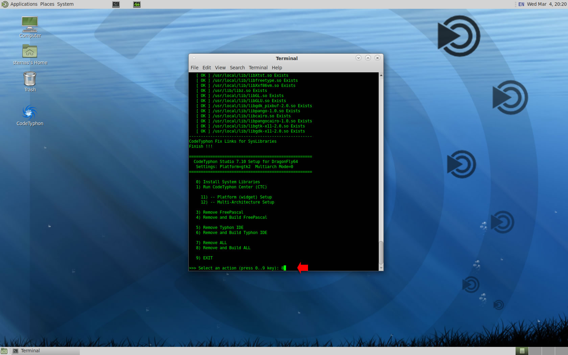Click '12) -- Multi-Architecture Setup' text
Screen dimensions: 568x355
point(237,202)
